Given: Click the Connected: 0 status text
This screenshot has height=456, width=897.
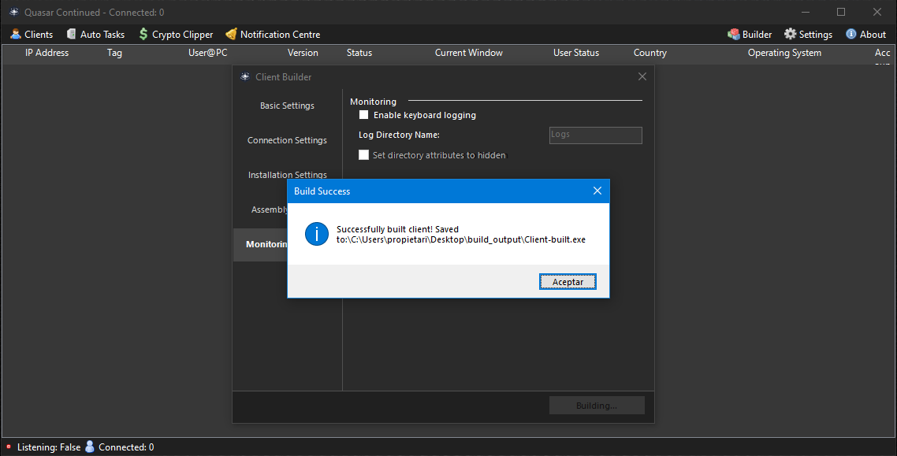Looking at the screenshot, I should pyautogui.click(x=126, y=447).
